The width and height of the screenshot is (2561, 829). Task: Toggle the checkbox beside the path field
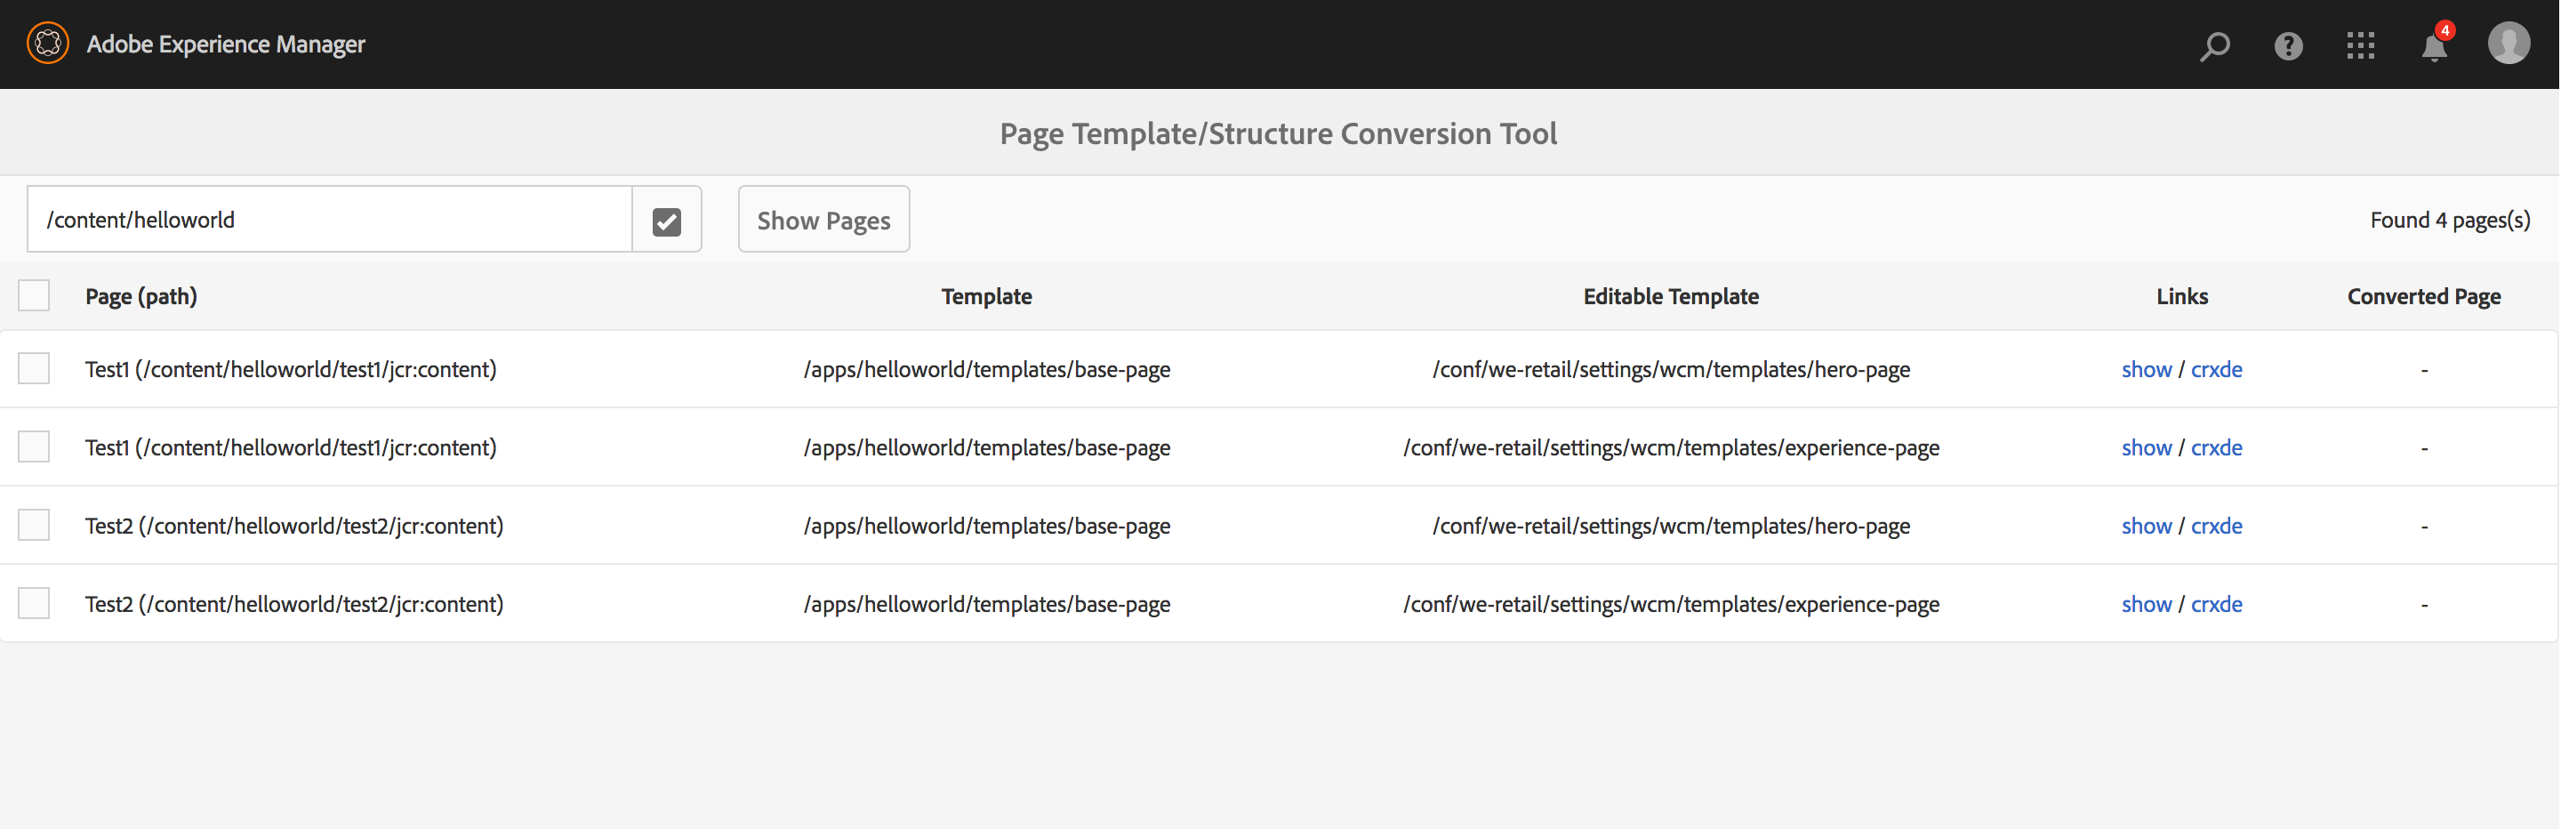666,221
